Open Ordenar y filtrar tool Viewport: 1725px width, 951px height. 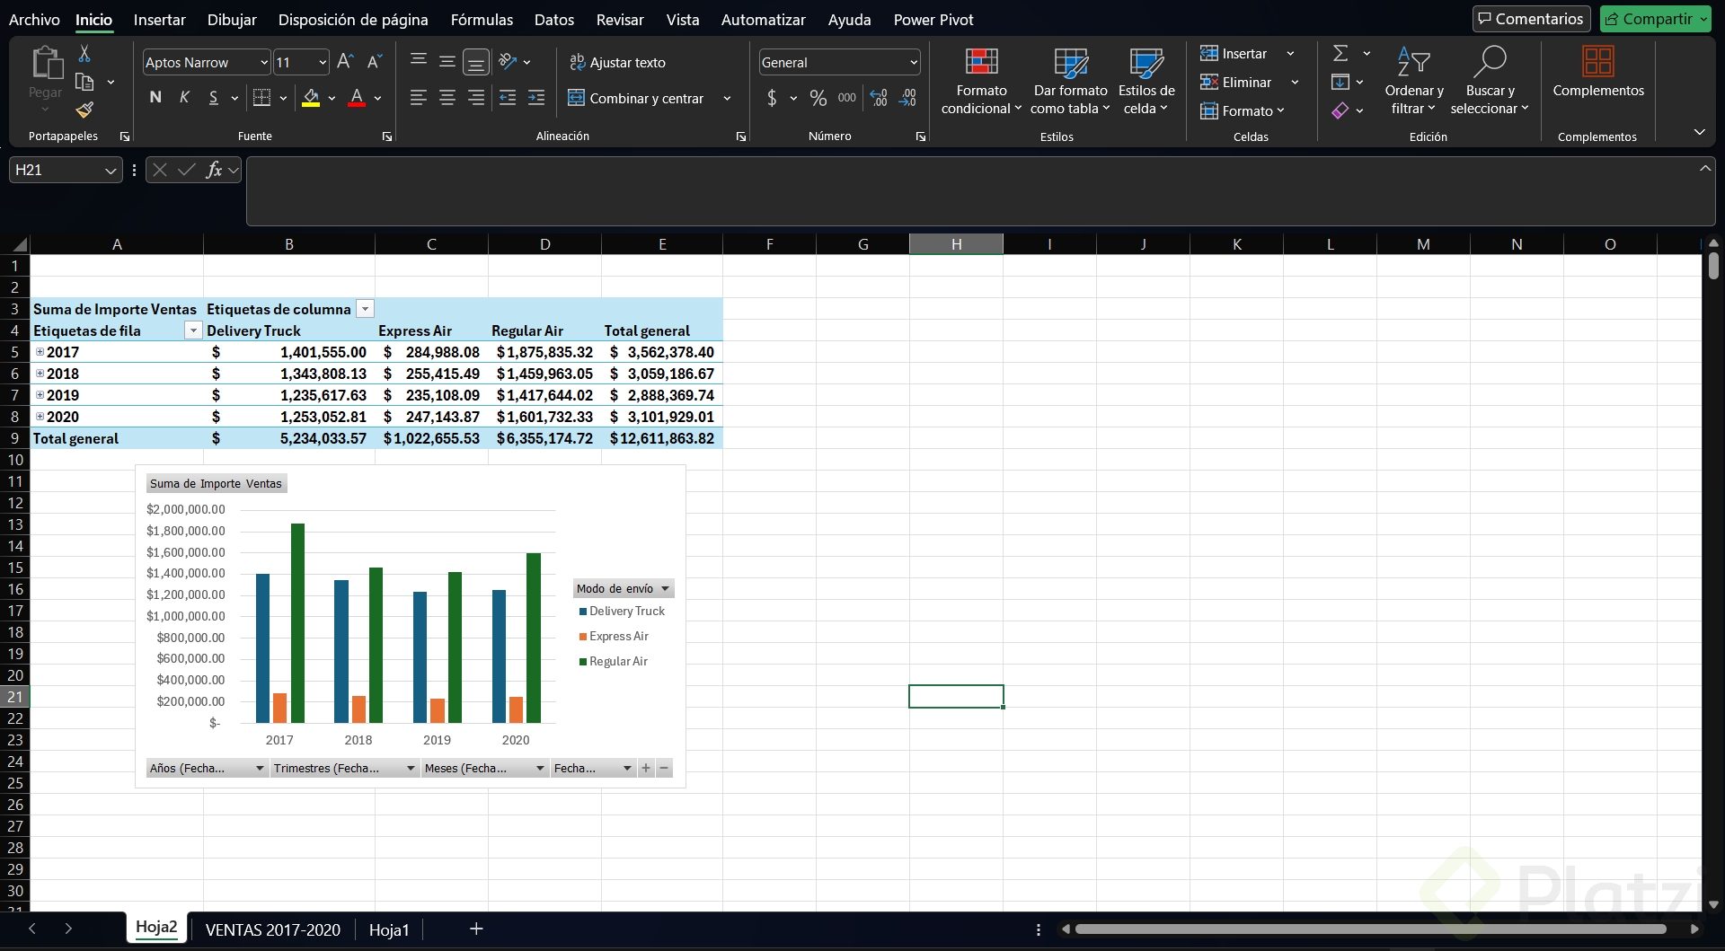point(1413,81)
